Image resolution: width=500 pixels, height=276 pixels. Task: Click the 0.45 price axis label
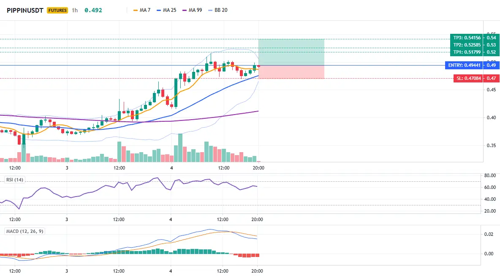[x=492, y=90]
